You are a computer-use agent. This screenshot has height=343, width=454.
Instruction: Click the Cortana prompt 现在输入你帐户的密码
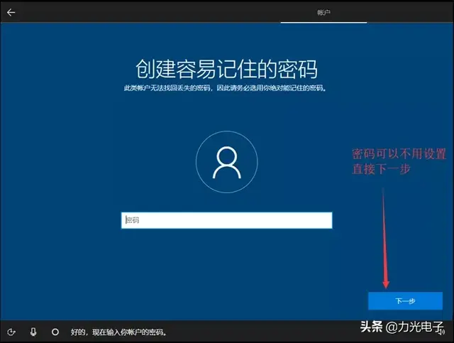(x=129, y=332)
